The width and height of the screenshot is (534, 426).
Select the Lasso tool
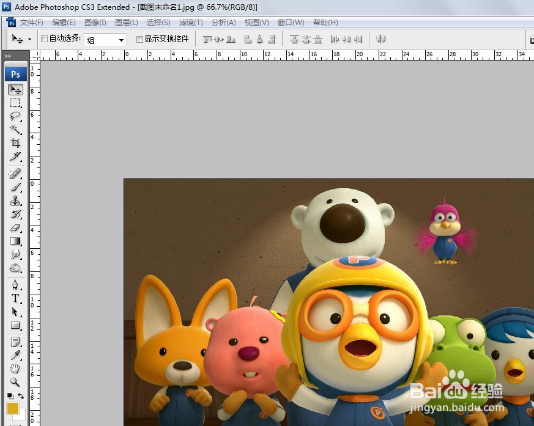tap(16, 116)
